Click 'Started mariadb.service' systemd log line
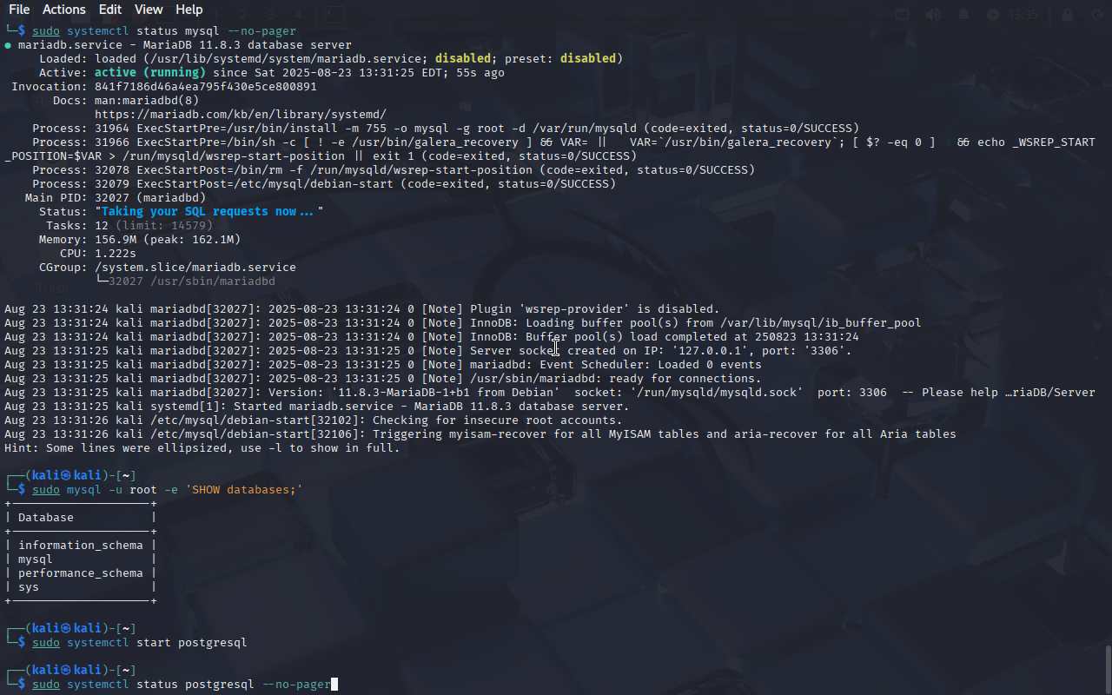 317,407
